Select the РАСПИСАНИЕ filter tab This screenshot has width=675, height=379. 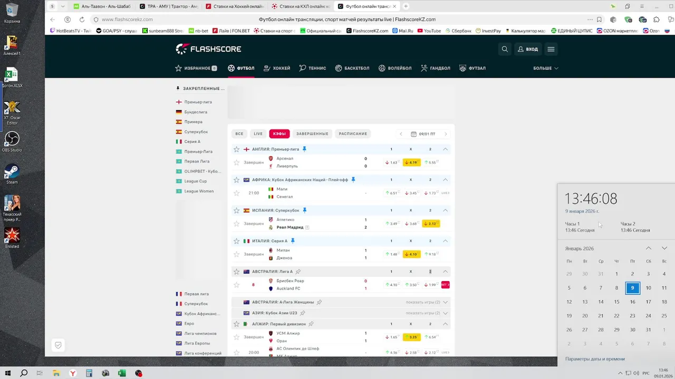[353, 134]
